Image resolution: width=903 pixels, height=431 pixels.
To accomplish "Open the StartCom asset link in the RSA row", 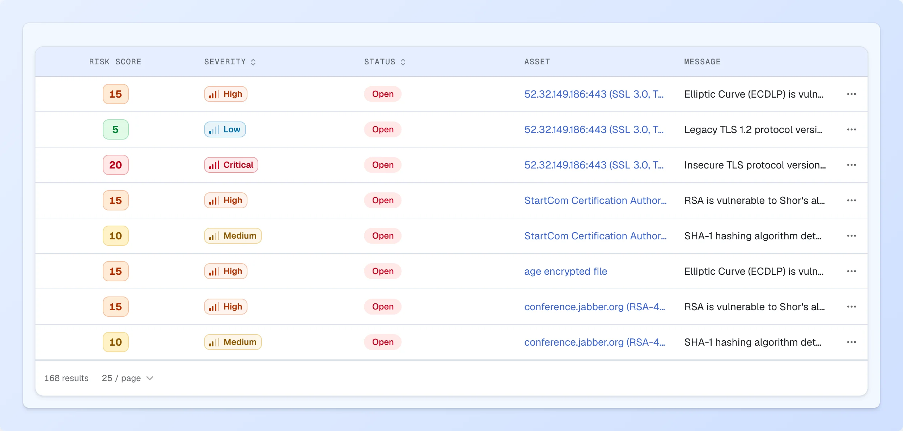I will [595, 200].
